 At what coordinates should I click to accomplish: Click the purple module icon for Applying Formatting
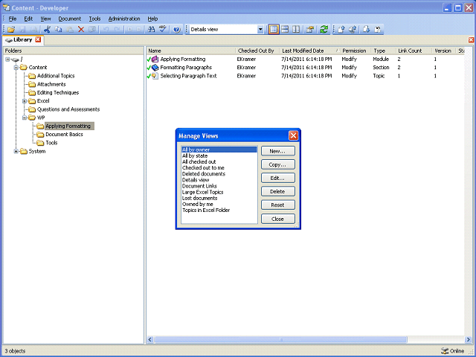155,59
